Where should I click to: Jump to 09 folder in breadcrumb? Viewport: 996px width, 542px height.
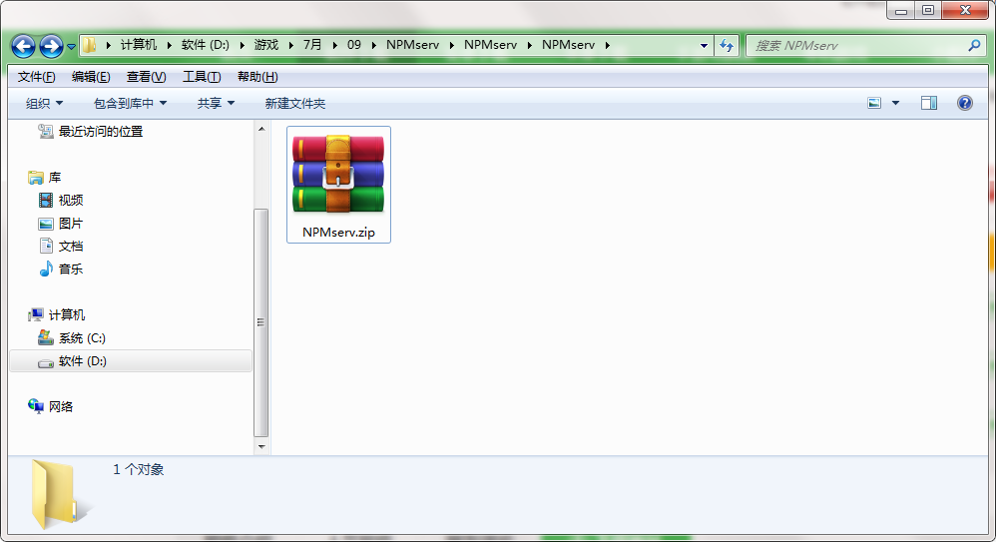pyautogui.click(x=354, y=45)
